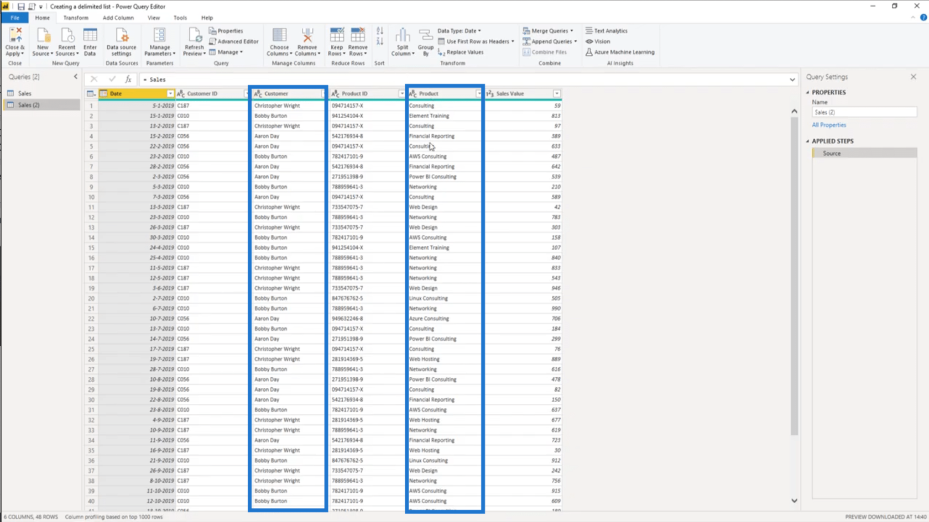Click the Close & Apply icon

pyautogui.click(x=15, y=35)
